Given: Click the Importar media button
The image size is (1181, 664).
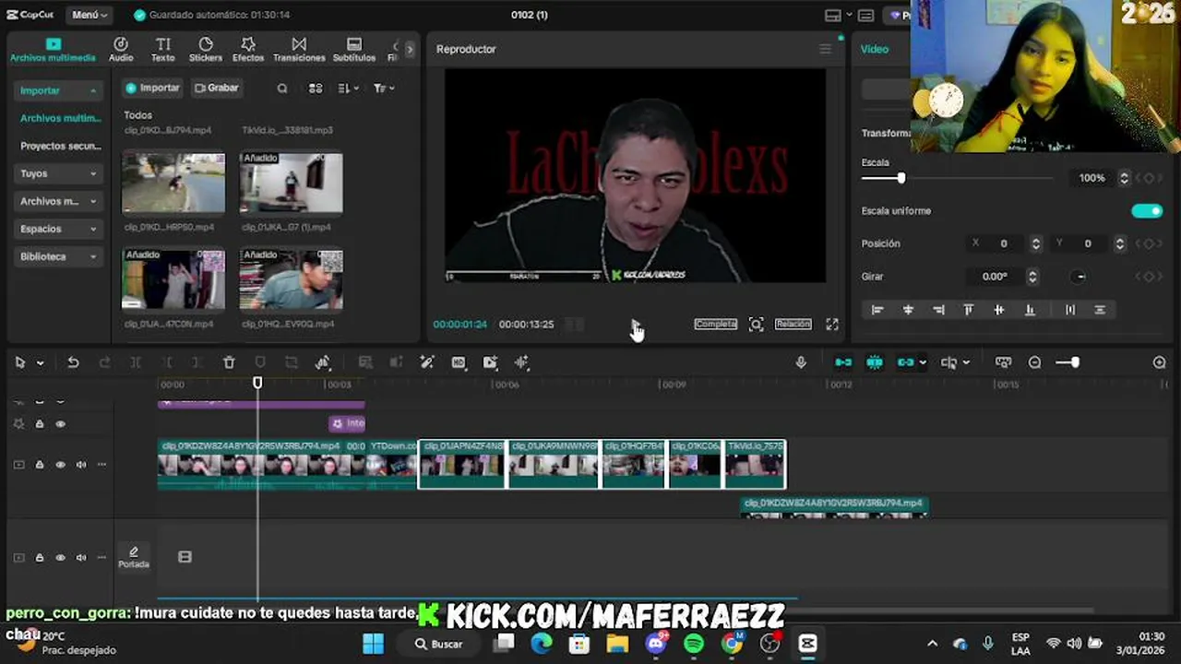Looking at the screenshot, I should point(153,89).
